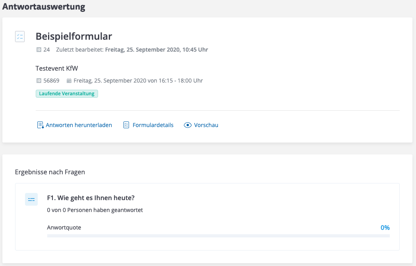Open the Vorschau preview link

click(x=206, y=125)
